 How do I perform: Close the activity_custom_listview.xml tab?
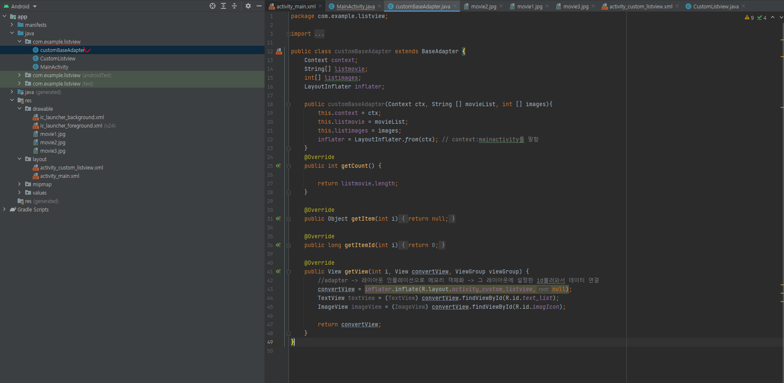point(677,6)
